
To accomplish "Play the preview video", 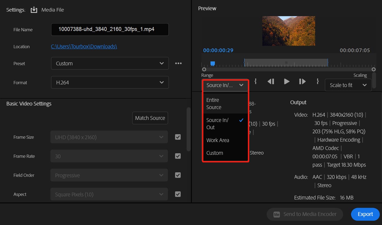I will click(x=286, y=81).
